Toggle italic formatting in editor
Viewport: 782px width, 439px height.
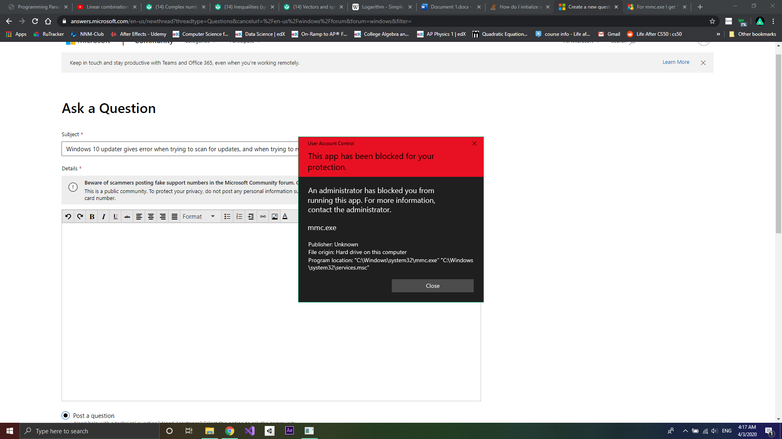(103, 217)
